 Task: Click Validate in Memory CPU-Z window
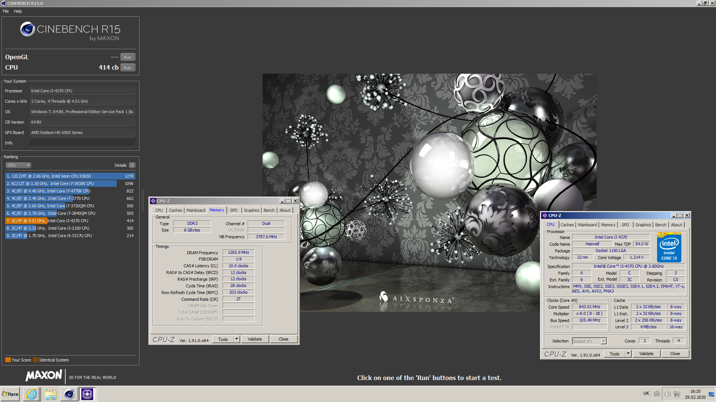(255, 339)
